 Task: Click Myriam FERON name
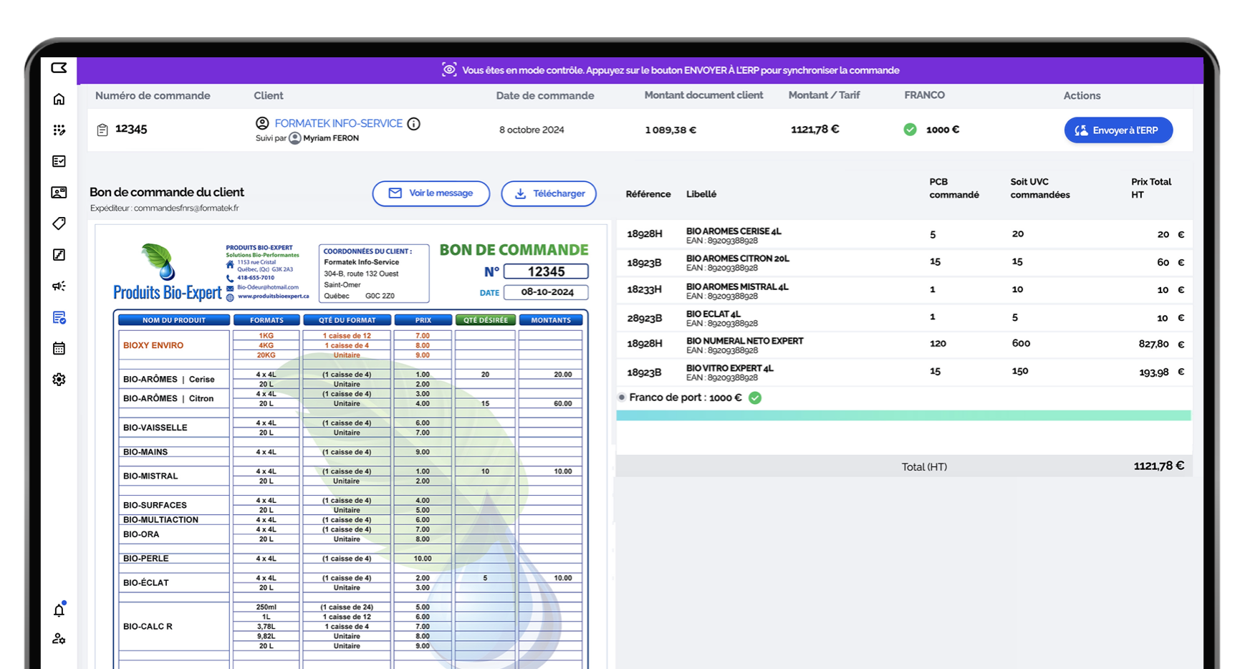coord(331,138)
